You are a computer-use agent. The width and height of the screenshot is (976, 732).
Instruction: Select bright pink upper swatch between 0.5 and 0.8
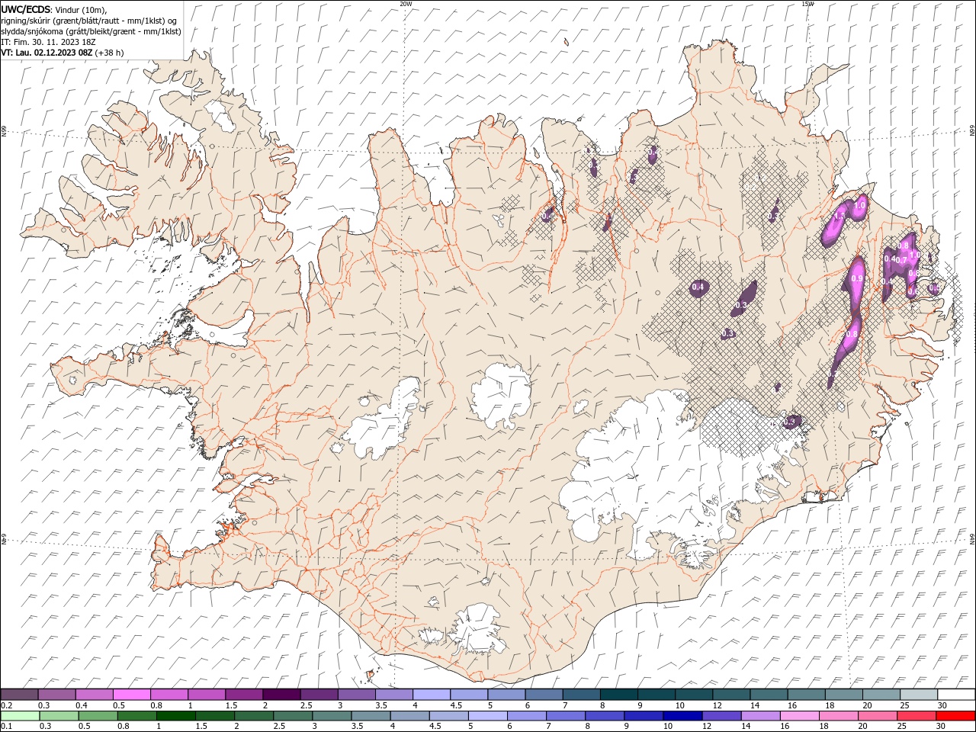pyautogui.click(x=132, y=695)
